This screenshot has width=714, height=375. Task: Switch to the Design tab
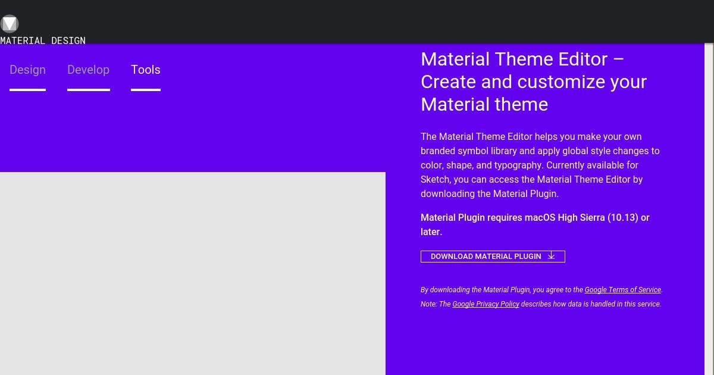click(x=27, y=70)
